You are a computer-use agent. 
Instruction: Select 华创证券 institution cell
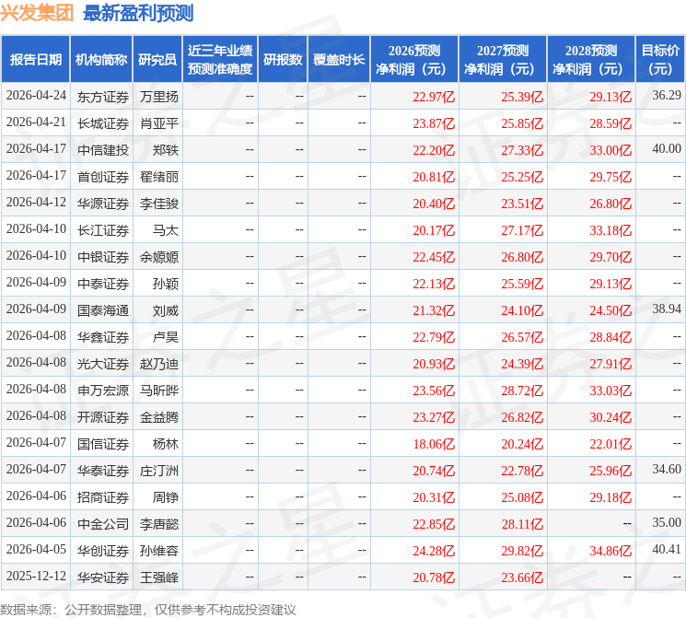(x=103, y=551)
